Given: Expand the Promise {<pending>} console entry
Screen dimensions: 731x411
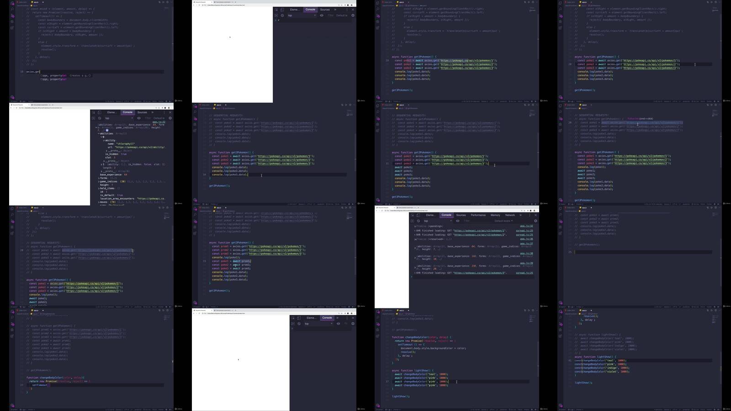Looking at the screenshot, I should 415,226.
